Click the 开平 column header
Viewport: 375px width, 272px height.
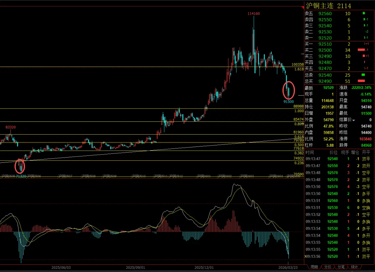[x=366, y=152]
